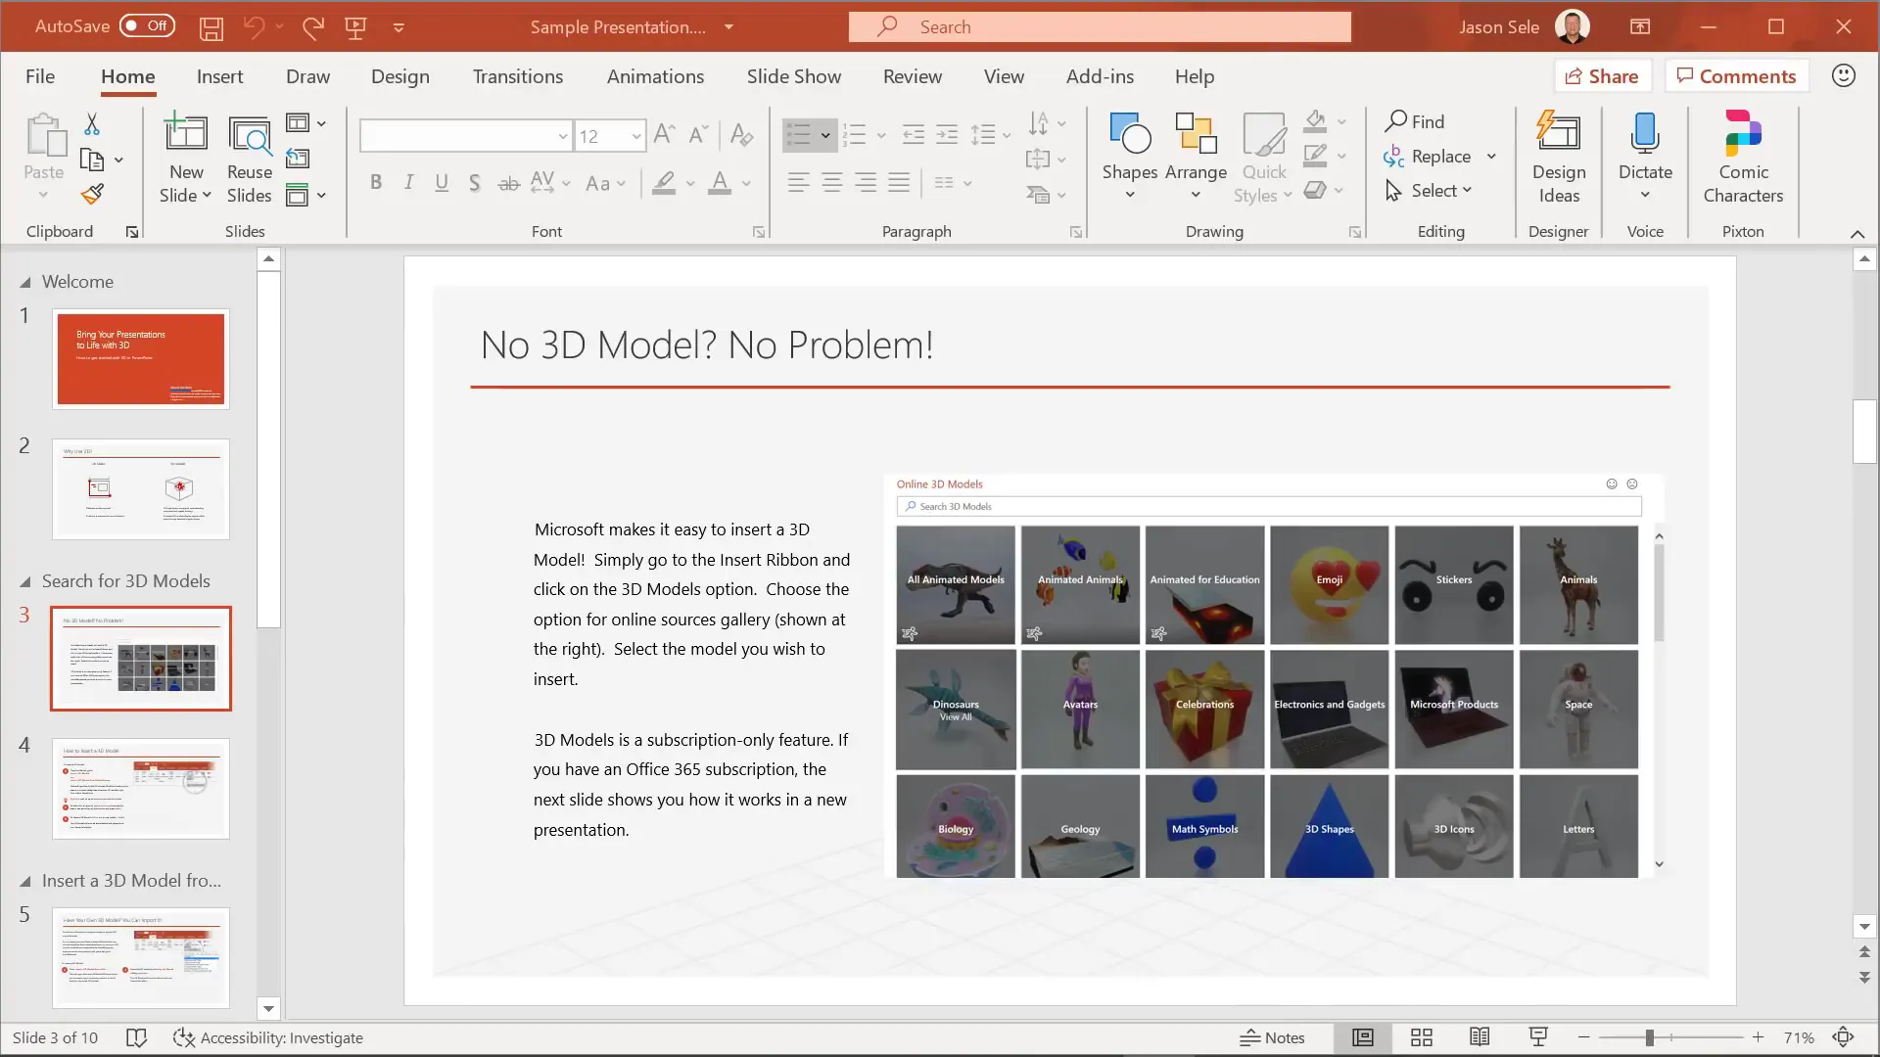Toggle left text alignment

click(x=799, y=183)
